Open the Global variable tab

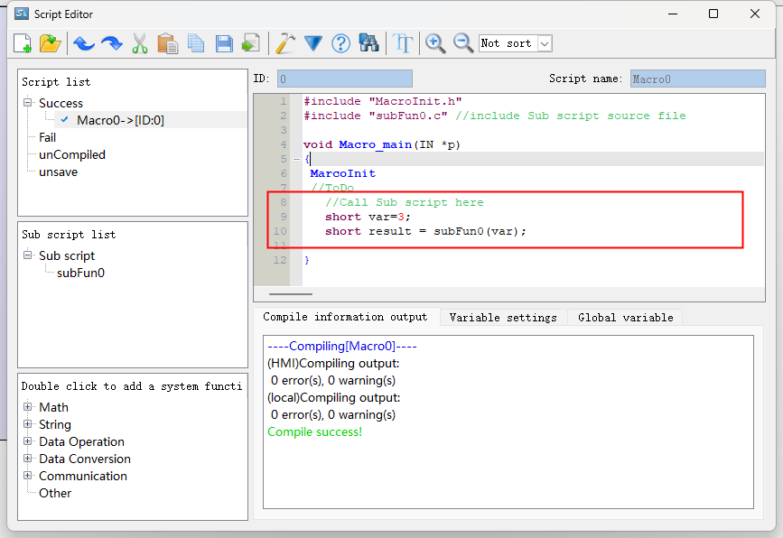coord(625,318)
